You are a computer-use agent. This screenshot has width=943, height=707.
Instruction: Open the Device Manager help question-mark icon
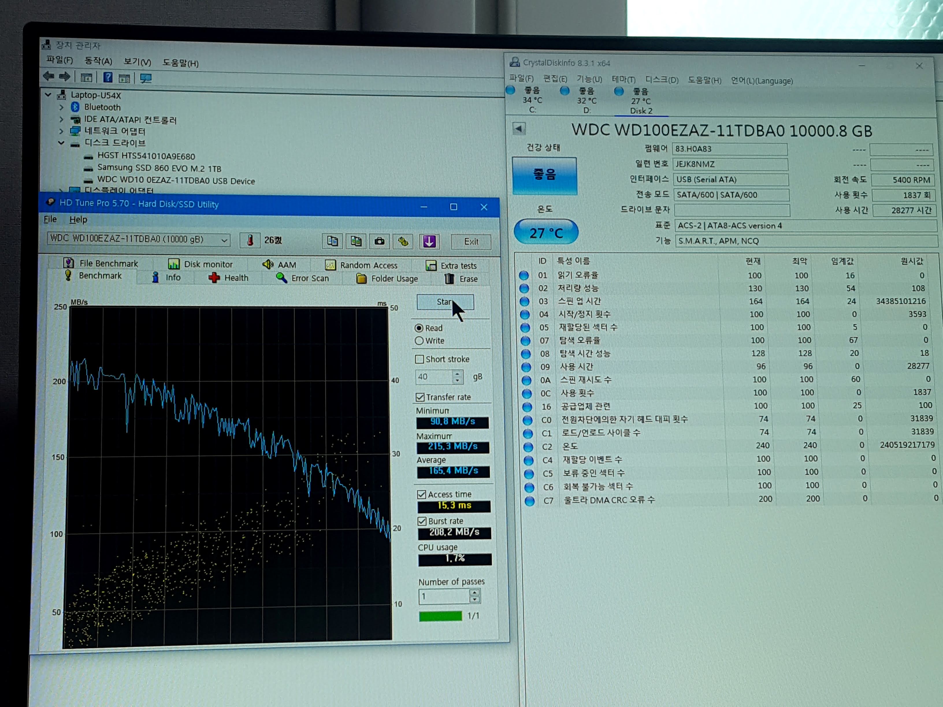pyautogui.click(x=108, y=77)
